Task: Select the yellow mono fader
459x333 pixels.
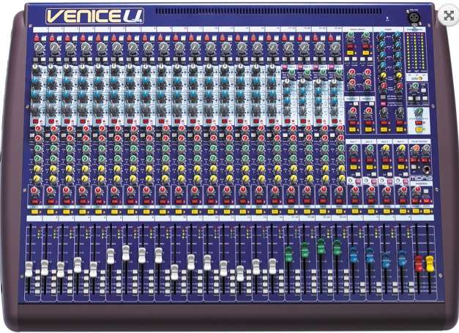Action: tap(430, 263)
